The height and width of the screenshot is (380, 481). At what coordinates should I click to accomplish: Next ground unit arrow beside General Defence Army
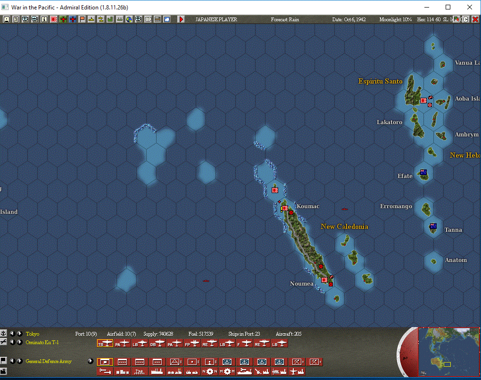click(x=20, y=361)
